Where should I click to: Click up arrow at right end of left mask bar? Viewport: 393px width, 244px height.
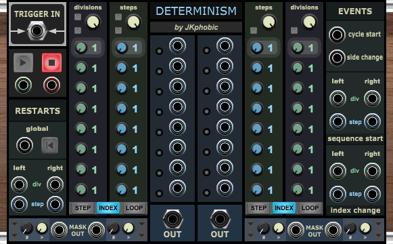pos(141,224)
